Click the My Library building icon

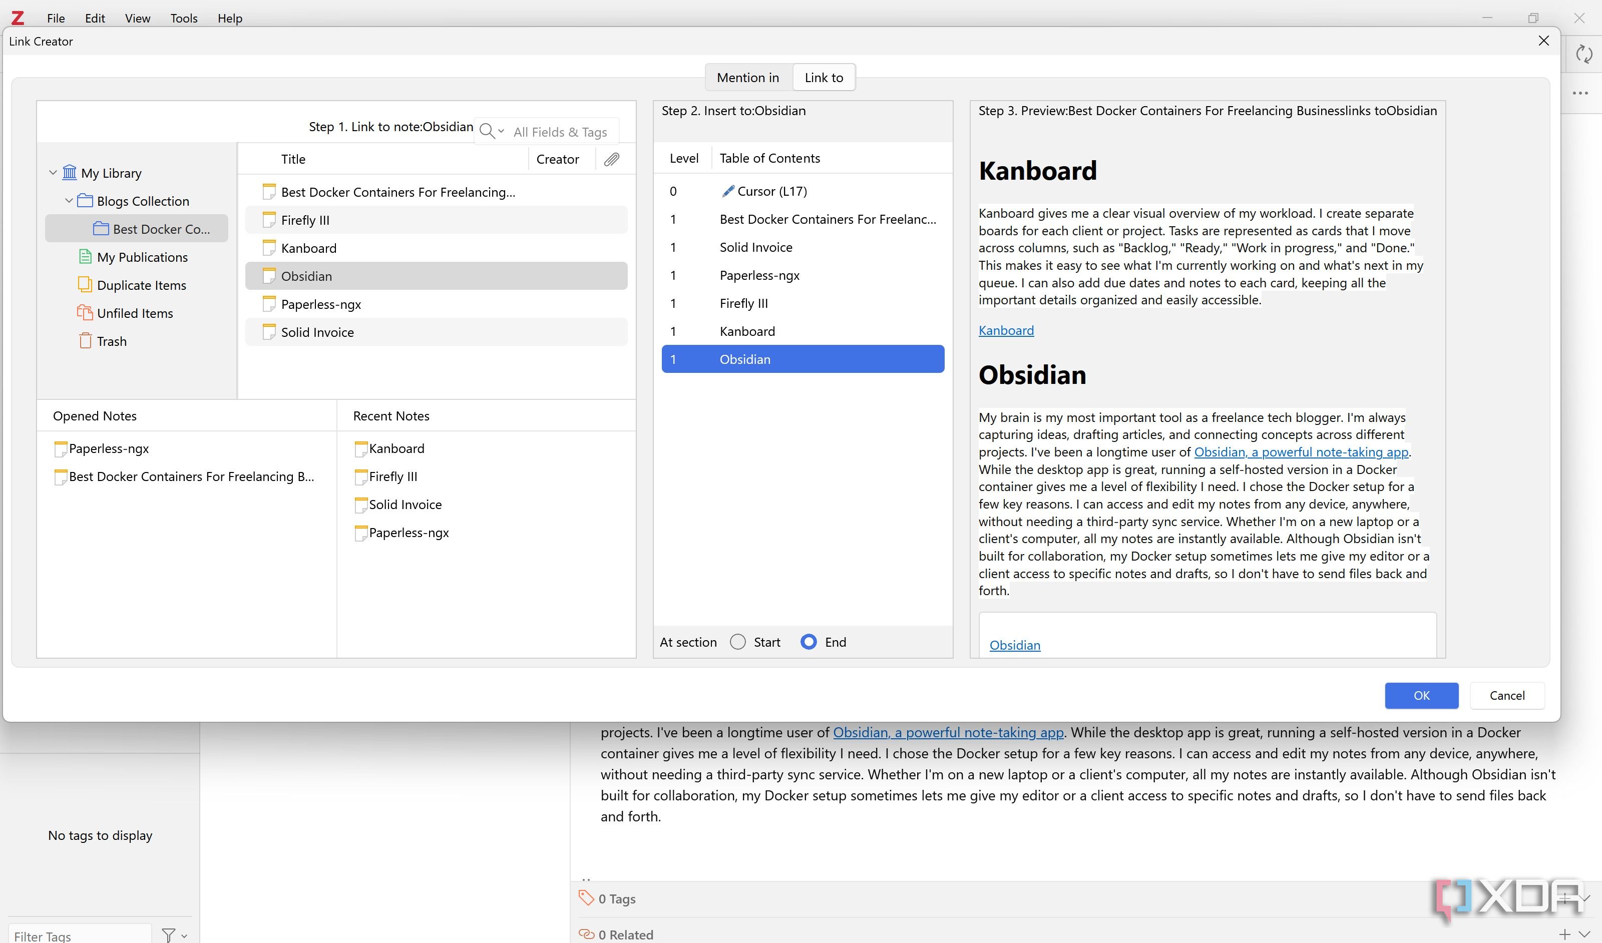(x=69, y=173)
